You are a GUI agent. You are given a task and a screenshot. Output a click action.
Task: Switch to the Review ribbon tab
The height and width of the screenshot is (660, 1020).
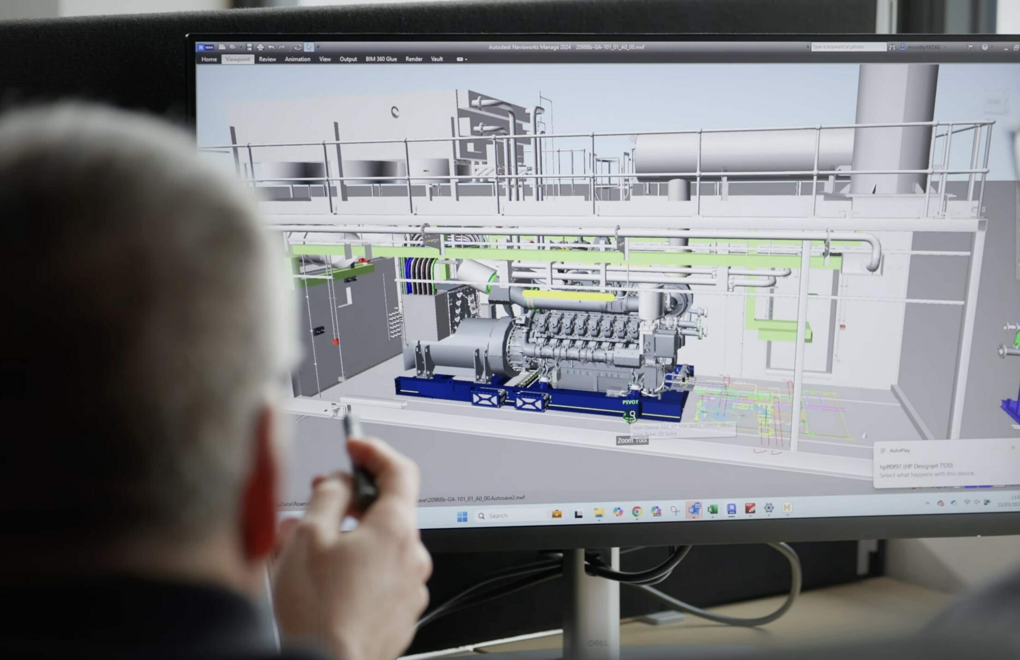point(267,59)
